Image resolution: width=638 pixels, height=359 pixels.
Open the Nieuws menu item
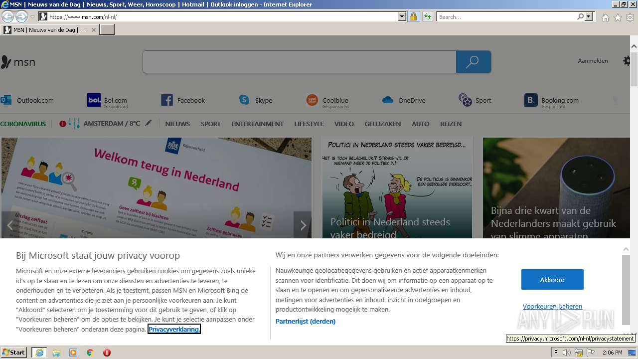click(177, 124)
